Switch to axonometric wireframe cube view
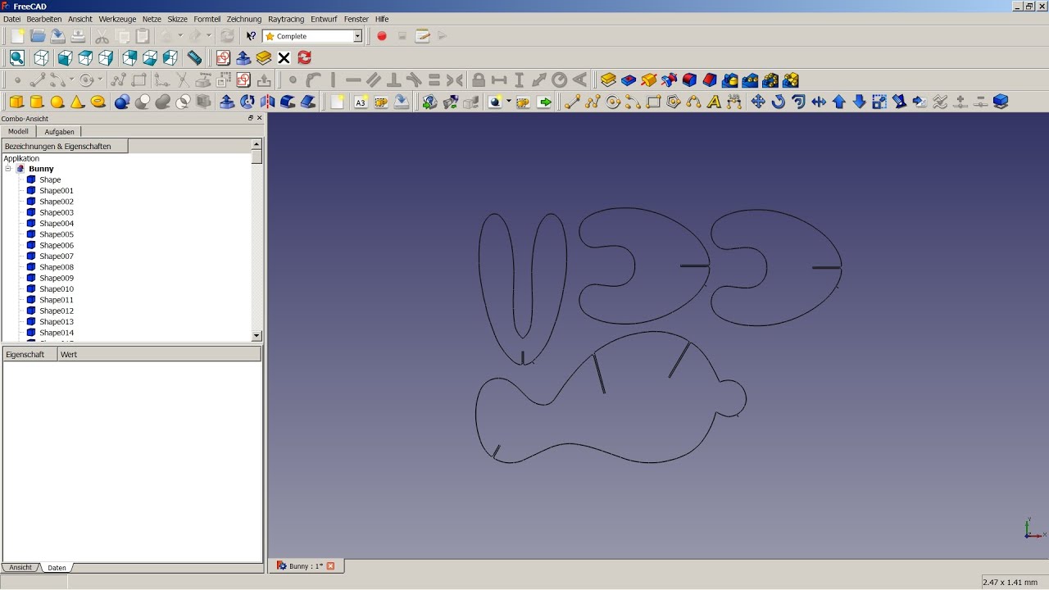Viewport: 1049px width, 590px height. pyautogui.click(x=41, y=57)
